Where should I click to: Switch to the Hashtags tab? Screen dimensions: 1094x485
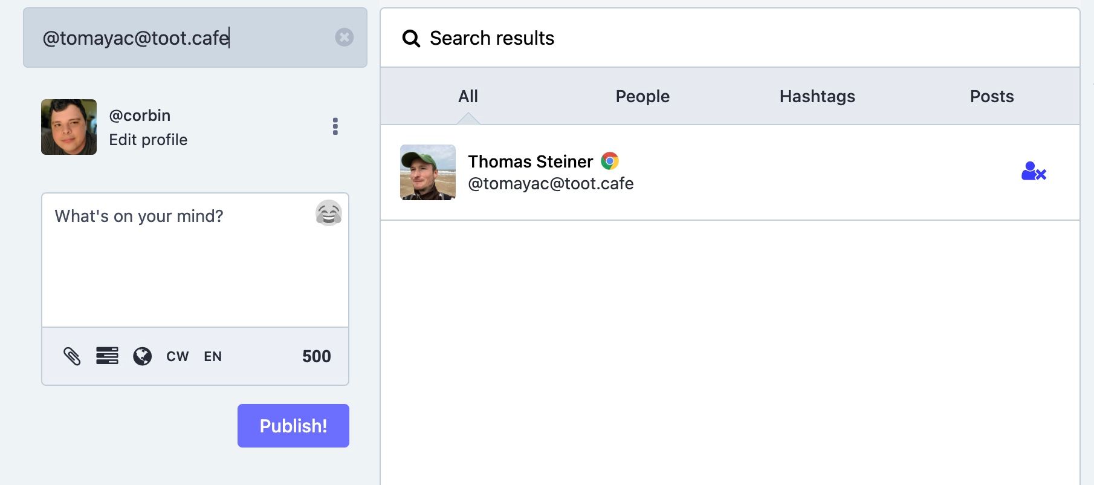coord(817,96)
